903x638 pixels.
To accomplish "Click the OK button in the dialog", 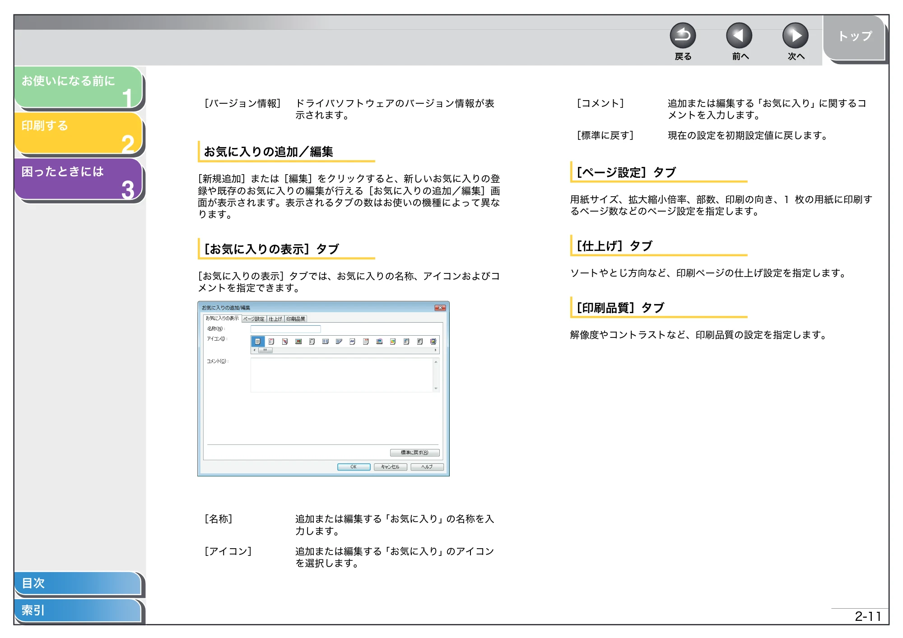I will pos(354,467).
